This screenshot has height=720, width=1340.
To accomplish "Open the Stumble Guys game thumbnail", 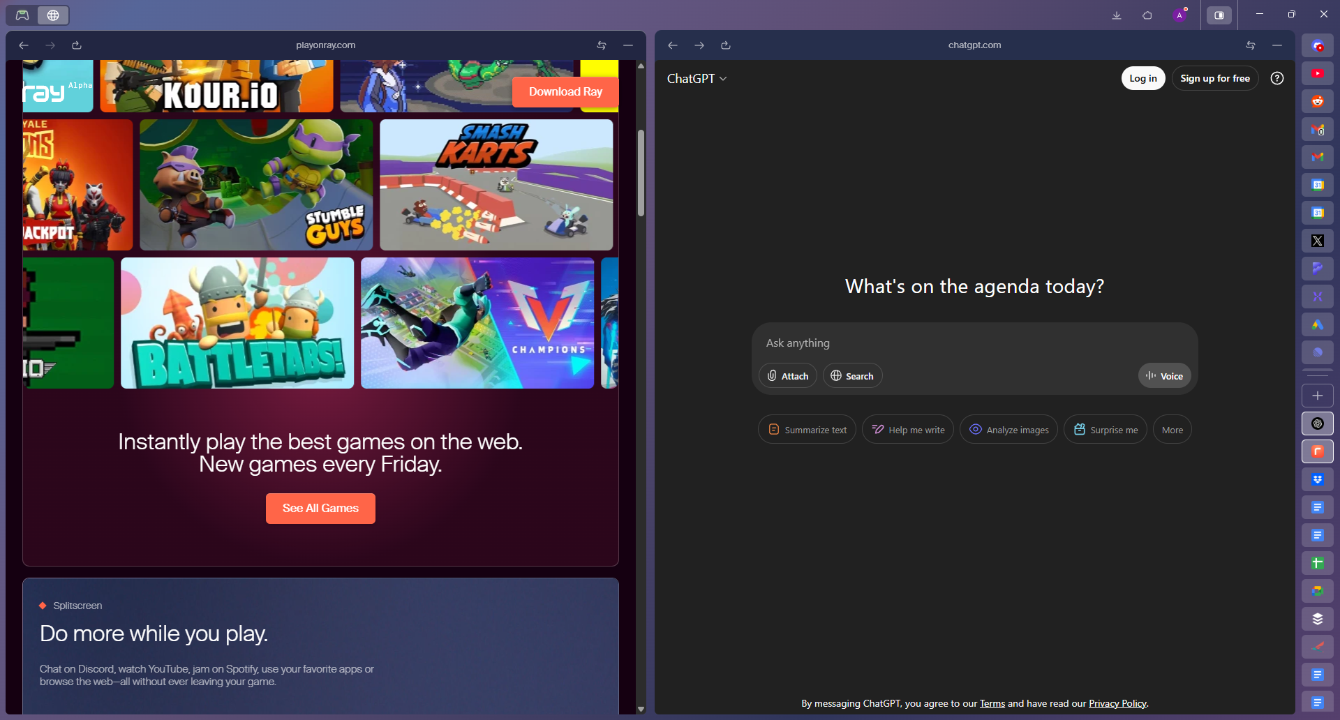I will point(256,185).
